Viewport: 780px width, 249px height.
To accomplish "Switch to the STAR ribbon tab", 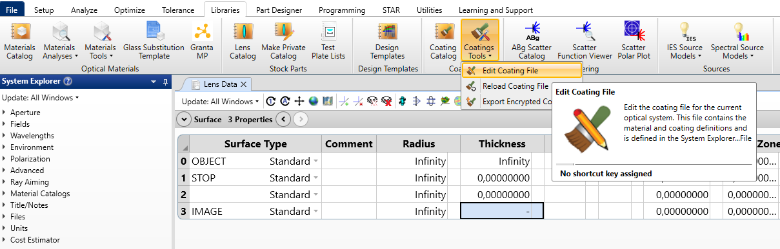I will coord(391,10).
